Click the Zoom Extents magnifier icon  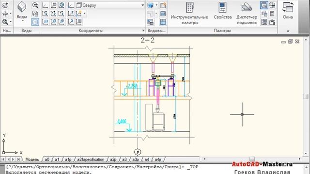click(5, 22)
